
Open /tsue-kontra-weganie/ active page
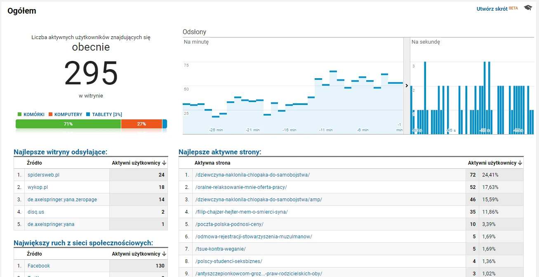[221, 249]
